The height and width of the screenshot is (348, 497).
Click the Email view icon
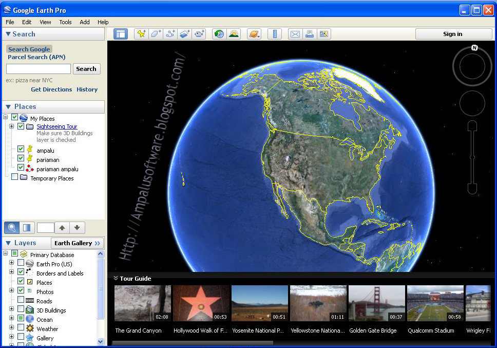point(295,33)
